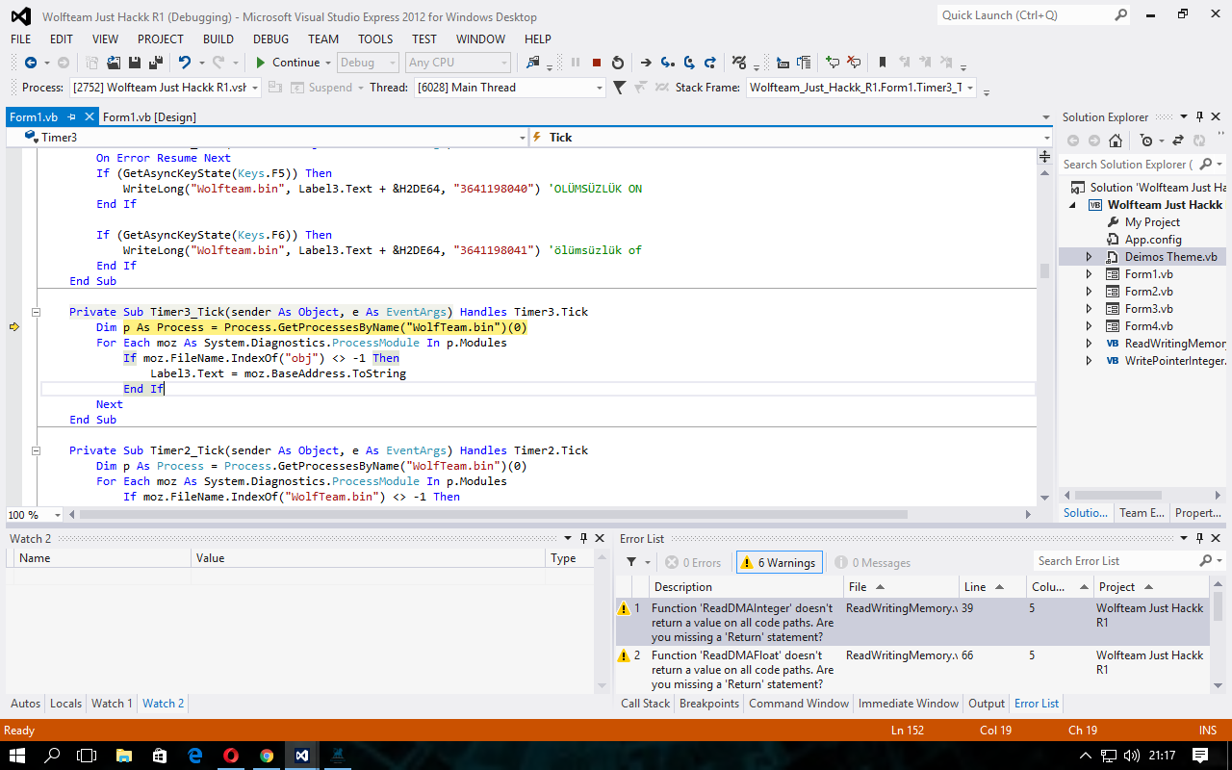
Task: Click the Save All toolbar icon
Action: [154, 63]
